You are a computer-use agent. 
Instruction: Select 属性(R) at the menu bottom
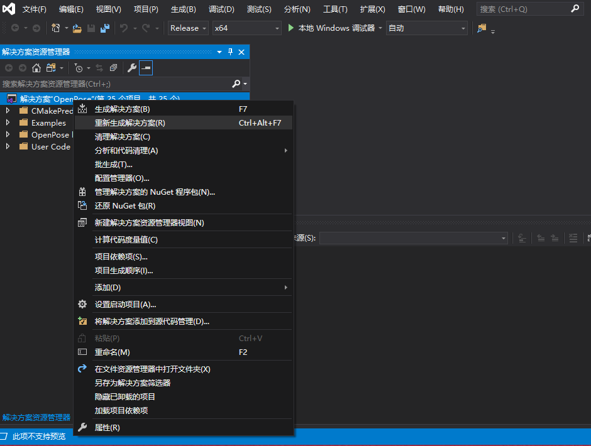pos(184,428)
